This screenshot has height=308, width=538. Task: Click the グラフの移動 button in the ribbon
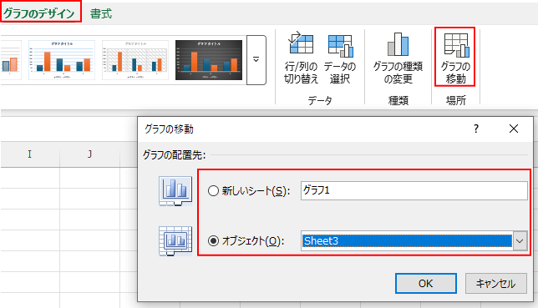[x=454, y=57]
